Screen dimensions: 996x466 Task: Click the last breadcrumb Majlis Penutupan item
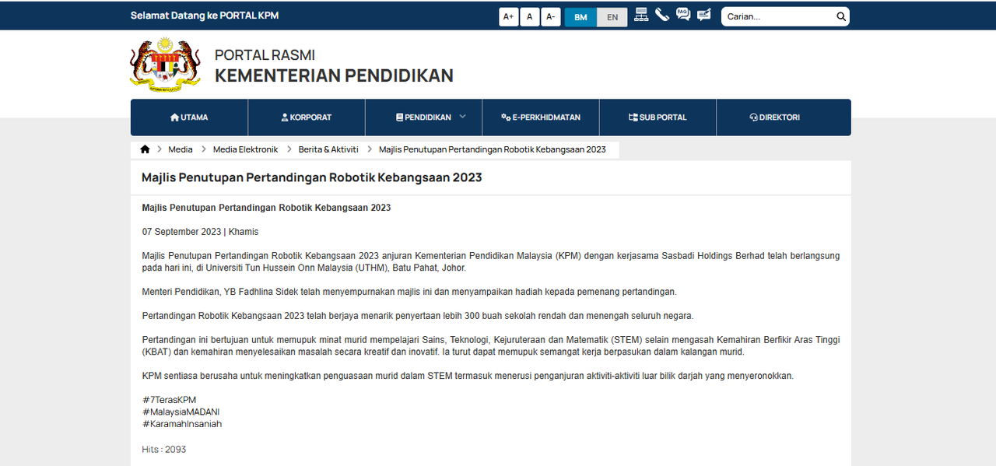(492, 149)
